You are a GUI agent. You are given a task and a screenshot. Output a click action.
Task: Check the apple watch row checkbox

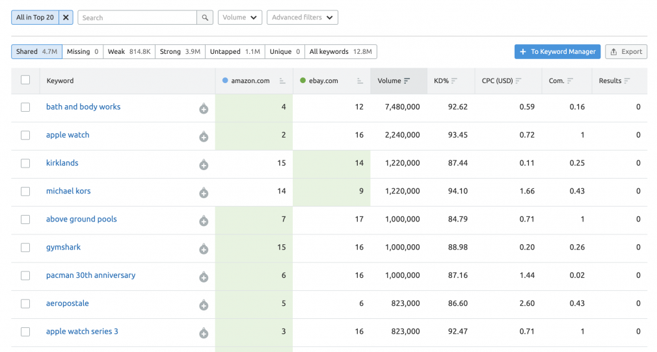coord(25,135)
